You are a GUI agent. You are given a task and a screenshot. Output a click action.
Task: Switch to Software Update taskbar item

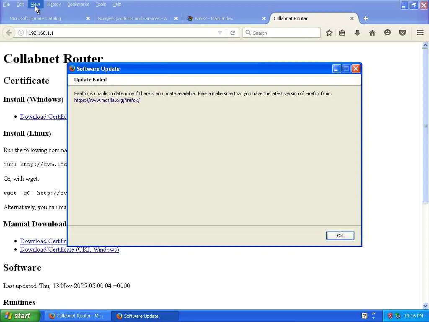coord(145,316)
